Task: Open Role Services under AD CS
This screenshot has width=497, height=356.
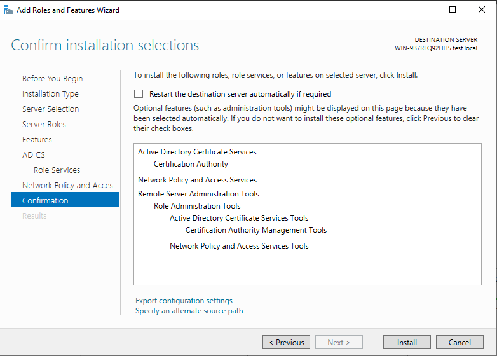Action: coord(57,170)
